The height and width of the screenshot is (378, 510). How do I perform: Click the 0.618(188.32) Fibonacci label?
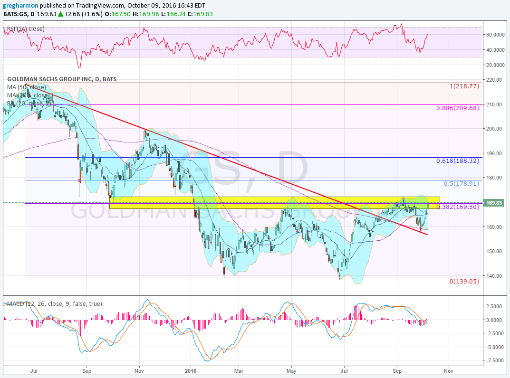click(x=458, y=161)
